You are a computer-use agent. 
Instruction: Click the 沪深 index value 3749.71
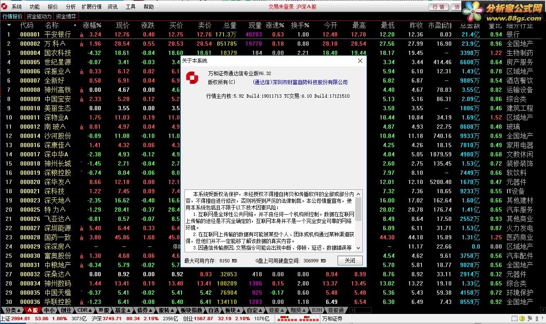112,319
